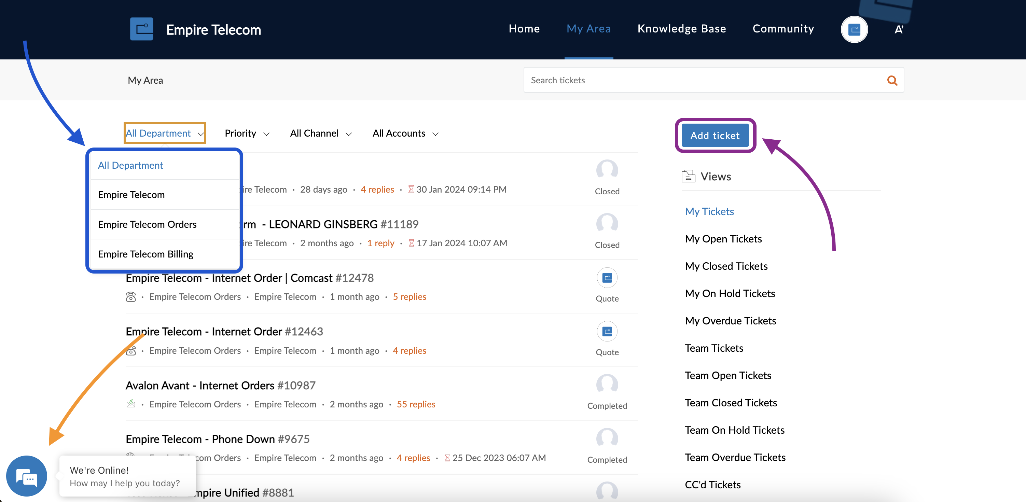Image resolution: width=1026 pixels, height=502 pixels.
Task: Click agent avatar for ticket #12478
Action: click(x=607, y=278)
